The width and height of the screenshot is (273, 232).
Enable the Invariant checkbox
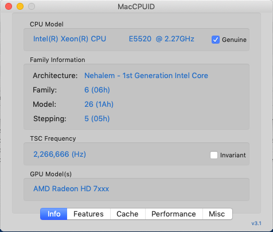(214, 155)
